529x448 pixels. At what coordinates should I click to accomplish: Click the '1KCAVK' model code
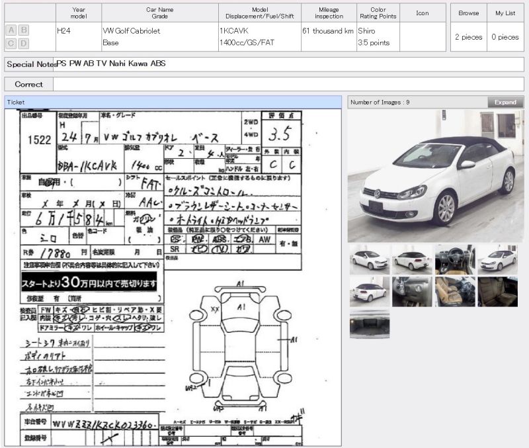click(234, 30)
